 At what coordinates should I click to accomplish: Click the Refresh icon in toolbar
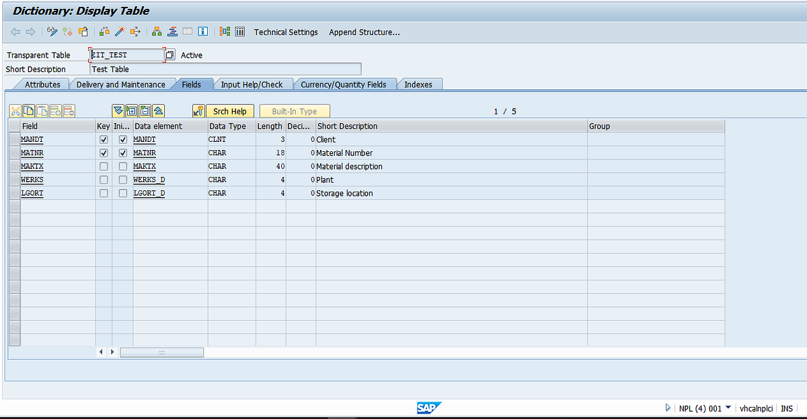pos(67,32)
